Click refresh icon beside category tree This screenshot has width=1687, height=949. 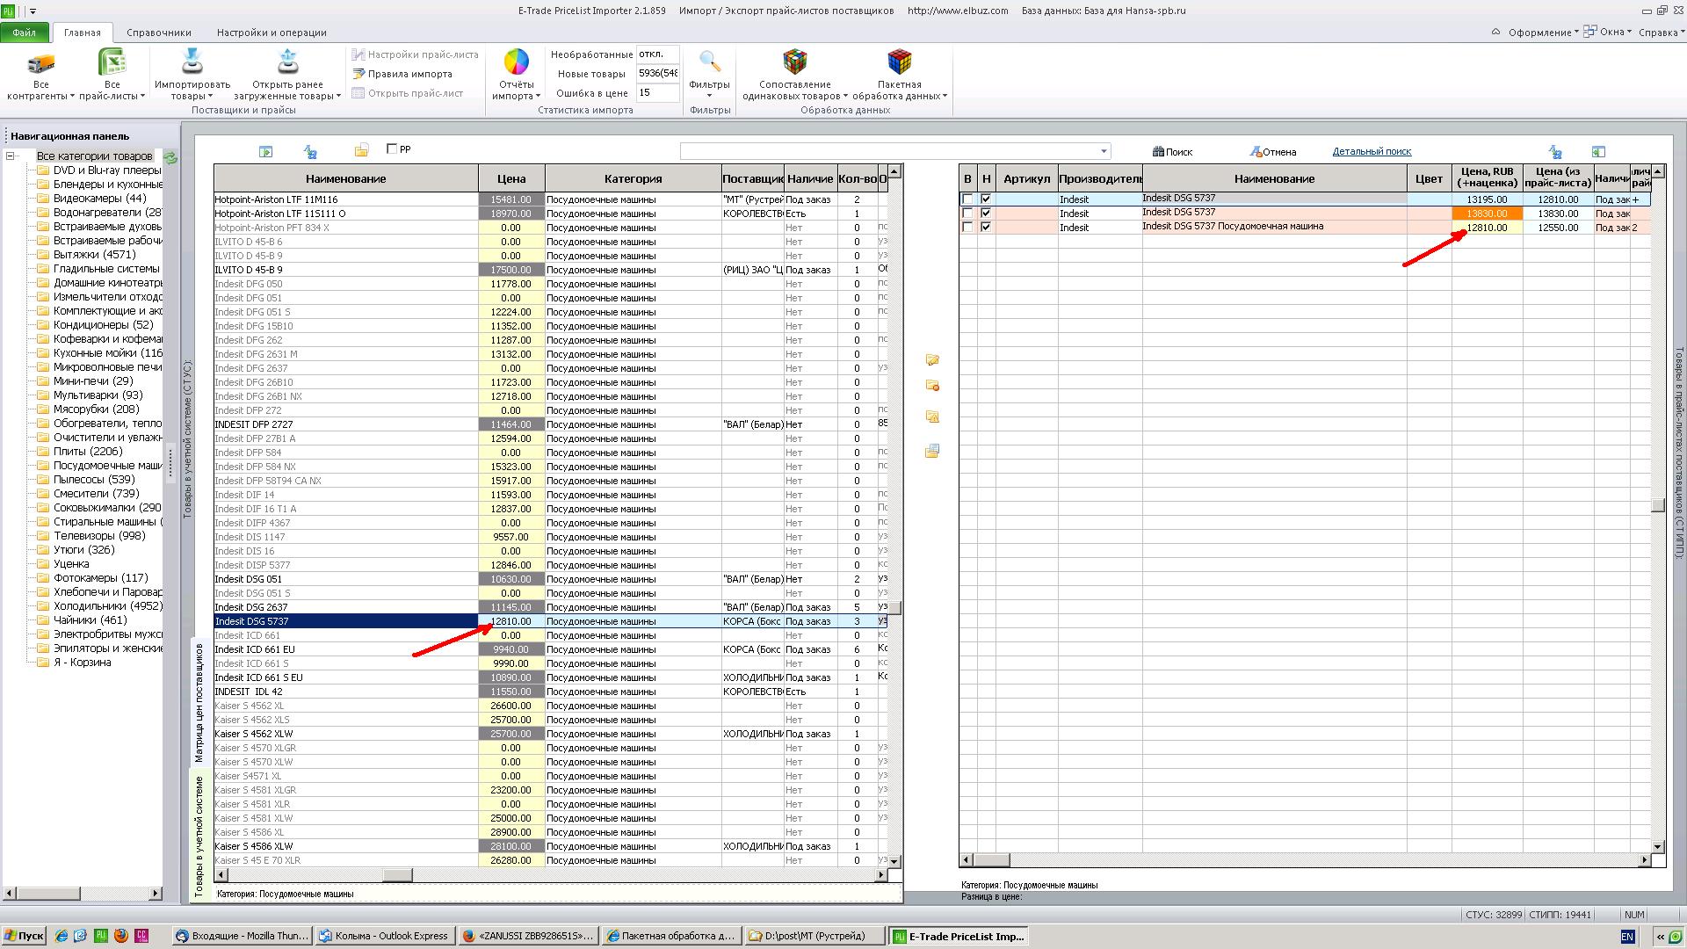pyautogui.click(x=170, y=157)
